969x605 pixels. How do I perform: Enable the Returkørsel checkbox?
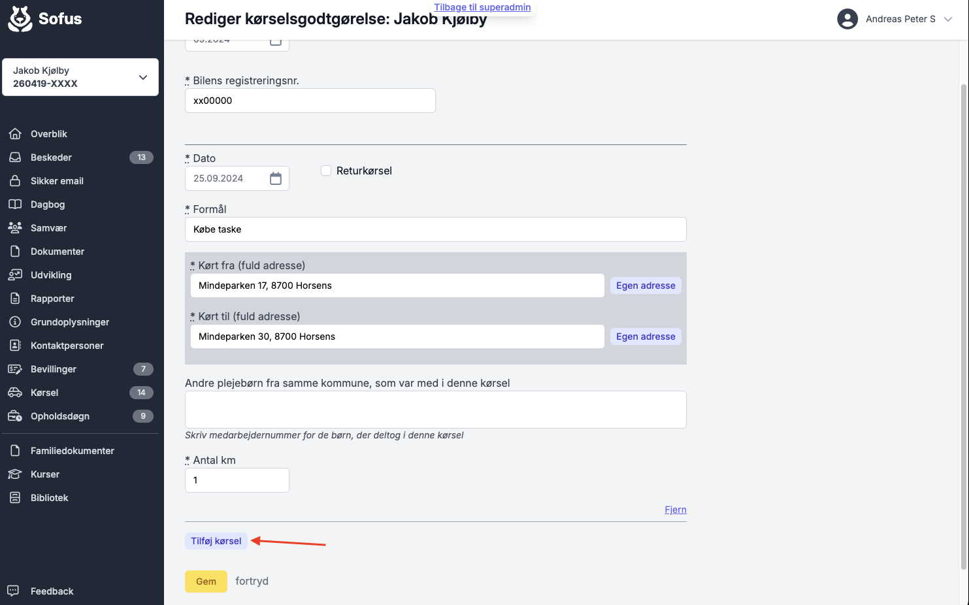coord(326,171)
